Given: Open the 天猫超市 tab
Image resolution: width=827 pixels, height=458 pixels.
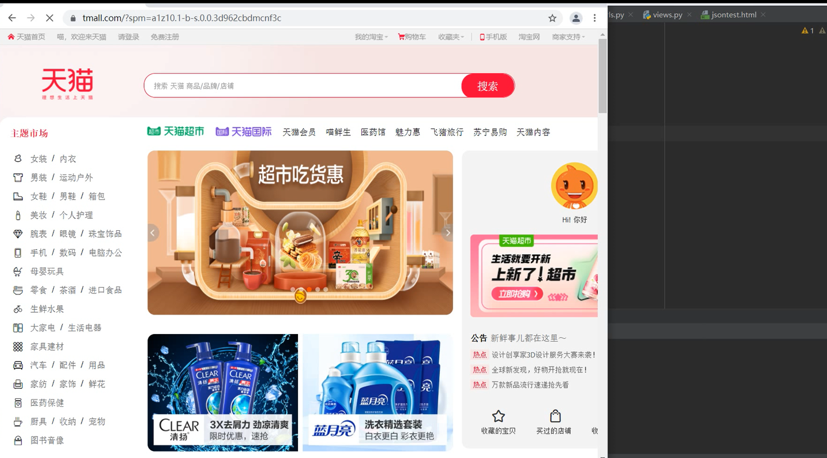Looking at the screenshot, I should click(176, 131).
